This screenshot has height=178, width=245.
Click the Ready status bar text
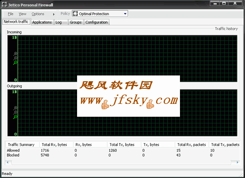(7, 174)
